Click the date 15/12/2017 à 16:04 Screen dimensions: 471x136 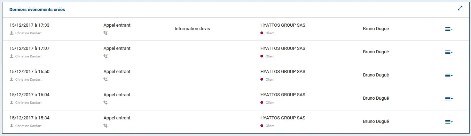(x=29, y=95)
